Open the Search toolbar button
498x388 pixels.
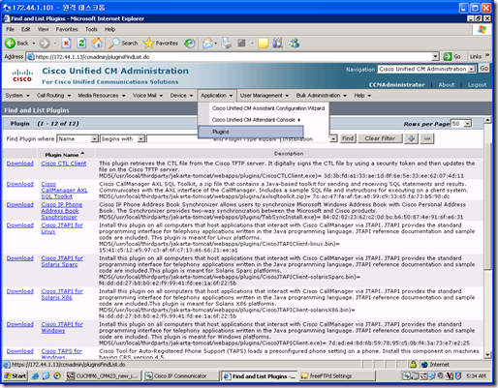[x=123, y=43]
